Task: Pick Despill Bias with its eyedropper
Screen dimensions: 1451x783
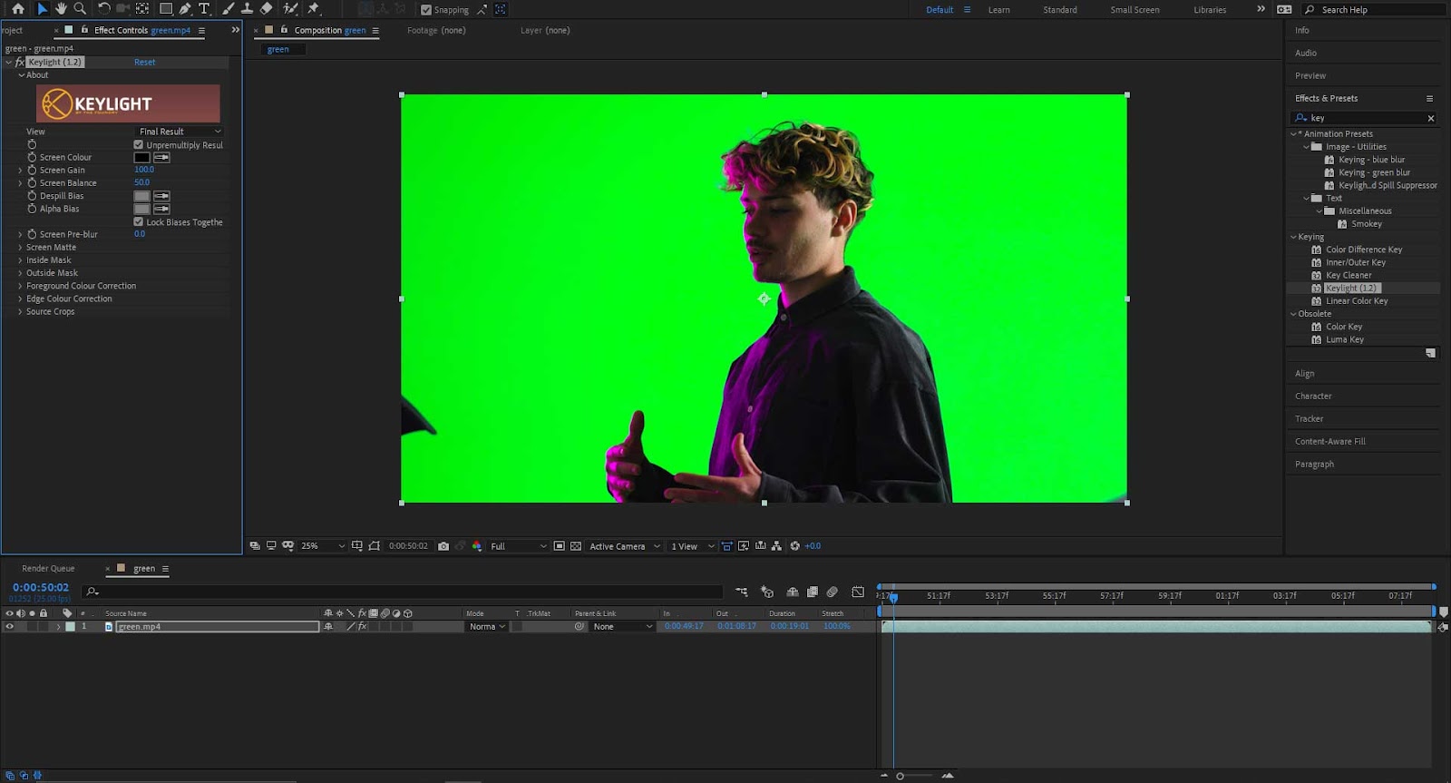Action: pos(161,196)
